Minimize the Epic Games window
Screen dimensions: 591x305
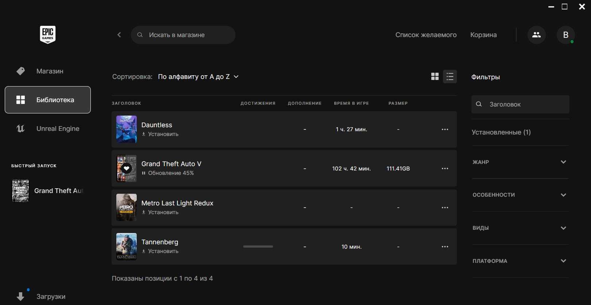click(x=551, y=7)
